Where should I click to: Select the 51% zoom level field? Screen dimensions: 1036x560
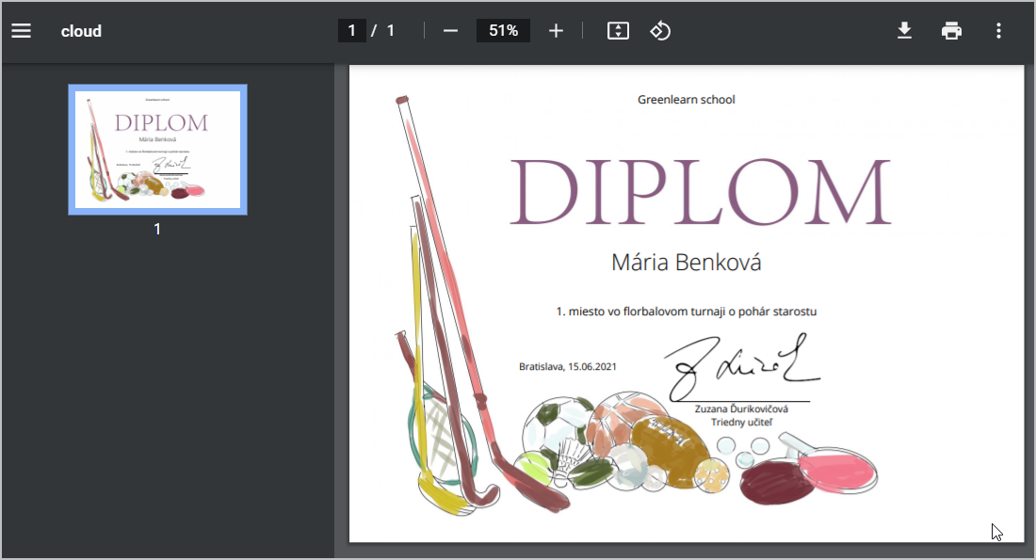click(x=503, y=31)
